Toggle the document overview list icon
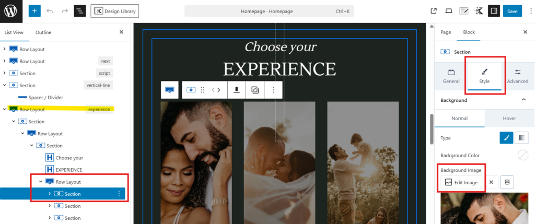This screenshot has height=224, width=535. pos(80,11)
